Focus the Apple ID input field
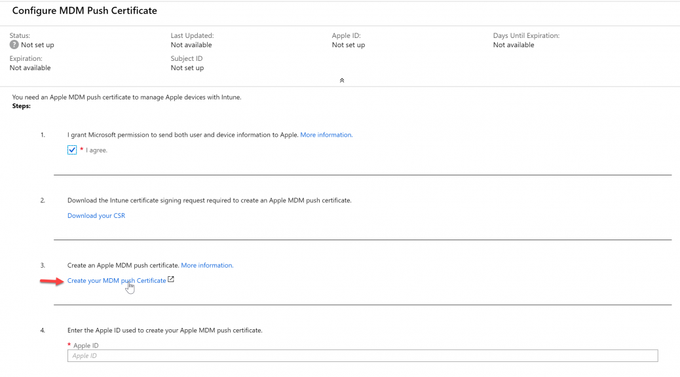The width and height of the screenshot is (680, 377). 362,356
